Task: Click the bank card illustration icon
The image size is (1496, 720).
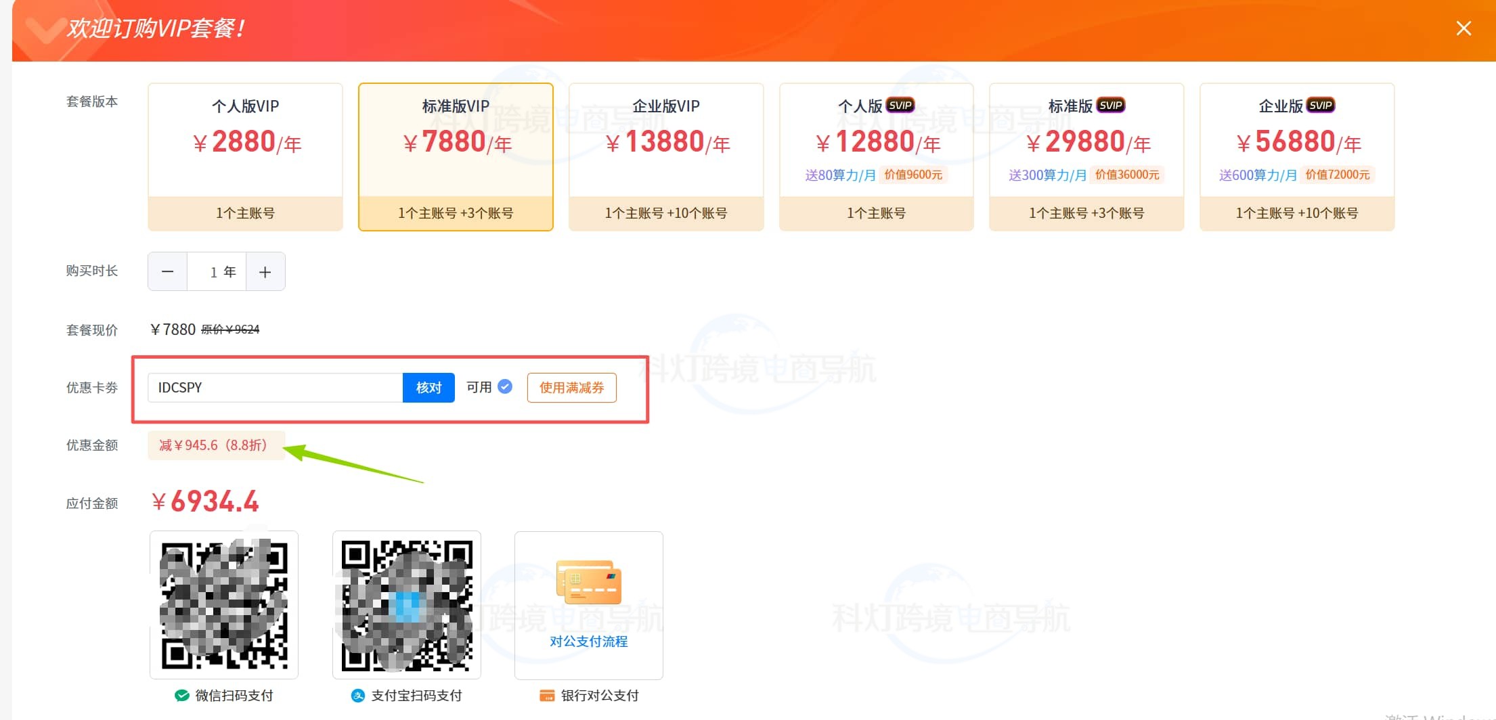Action: [x=588, y=582]
